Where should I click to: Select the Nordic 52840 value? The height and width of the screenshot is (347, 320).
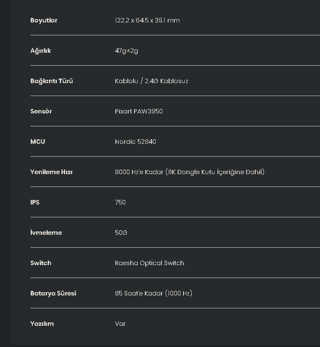[x=135, y=142]
